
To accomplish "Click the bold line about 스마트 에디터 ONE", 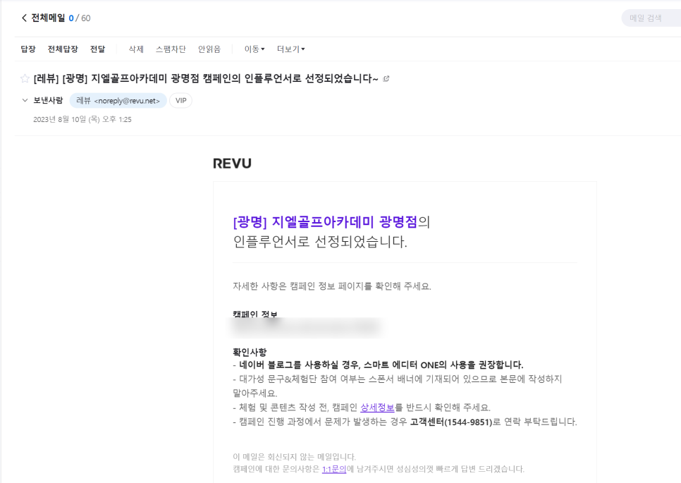I will coord(378,365).
